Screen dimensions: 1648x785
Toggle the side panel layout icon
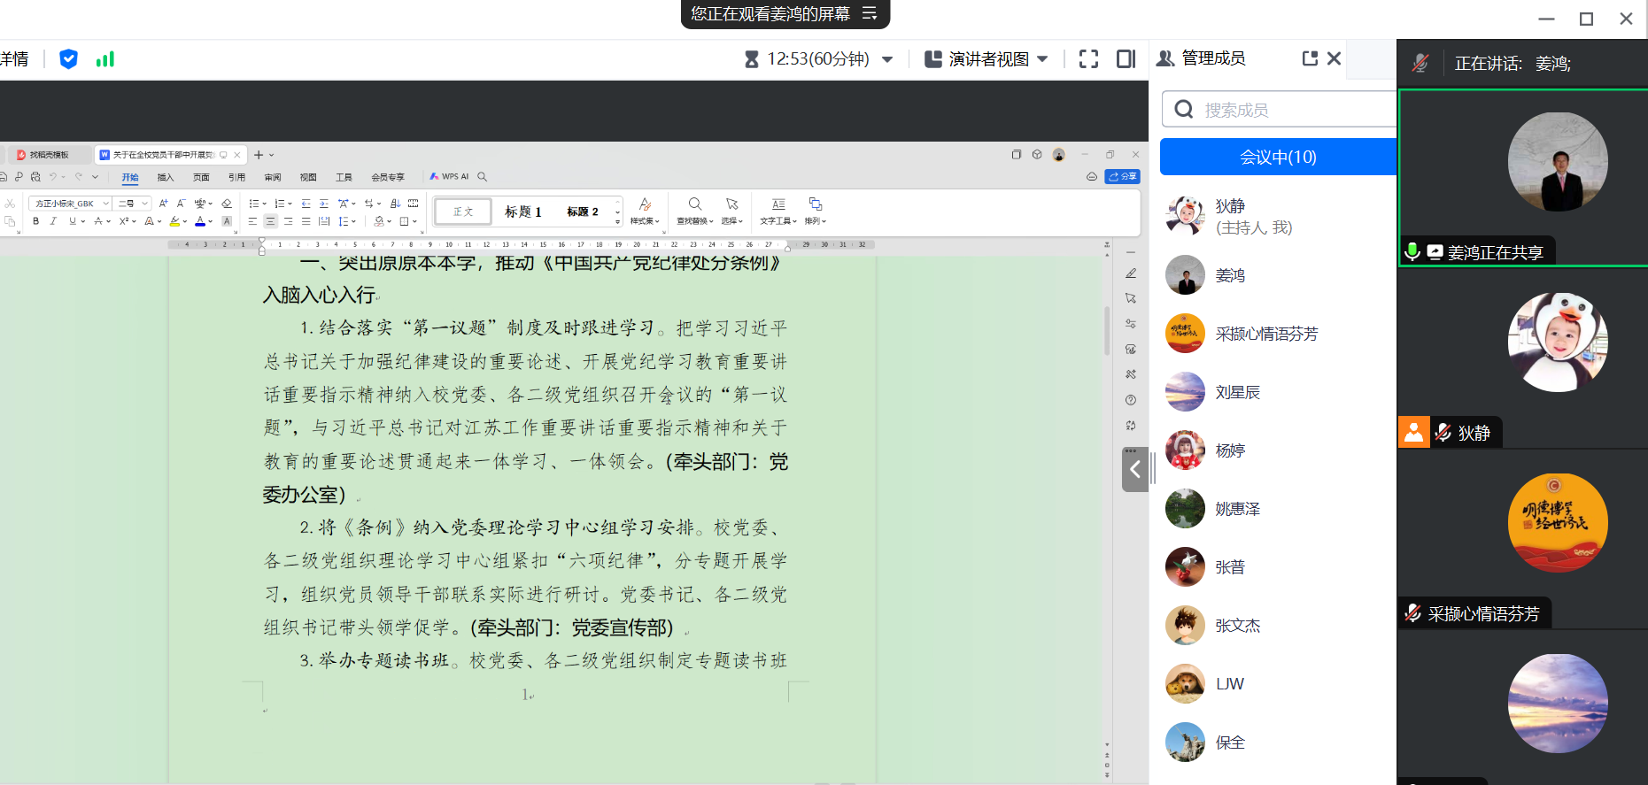point(1126,59)
